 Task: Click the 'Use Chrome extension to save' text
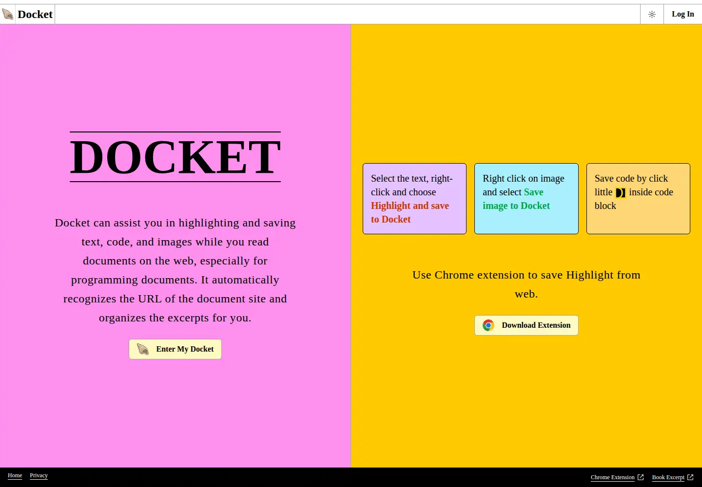526,284
